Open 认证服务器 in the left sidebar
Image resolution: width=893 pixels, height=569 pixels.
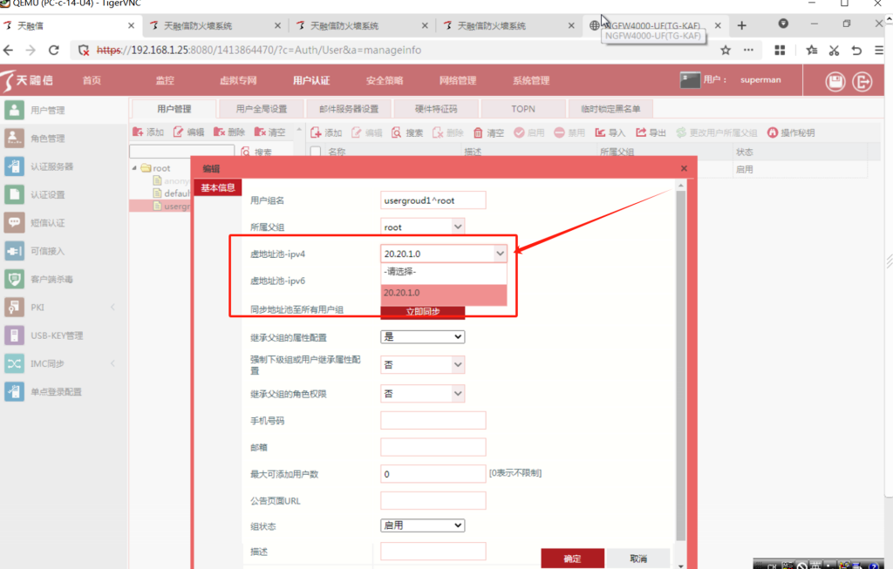pyautogui.click(x=51, y=166)
